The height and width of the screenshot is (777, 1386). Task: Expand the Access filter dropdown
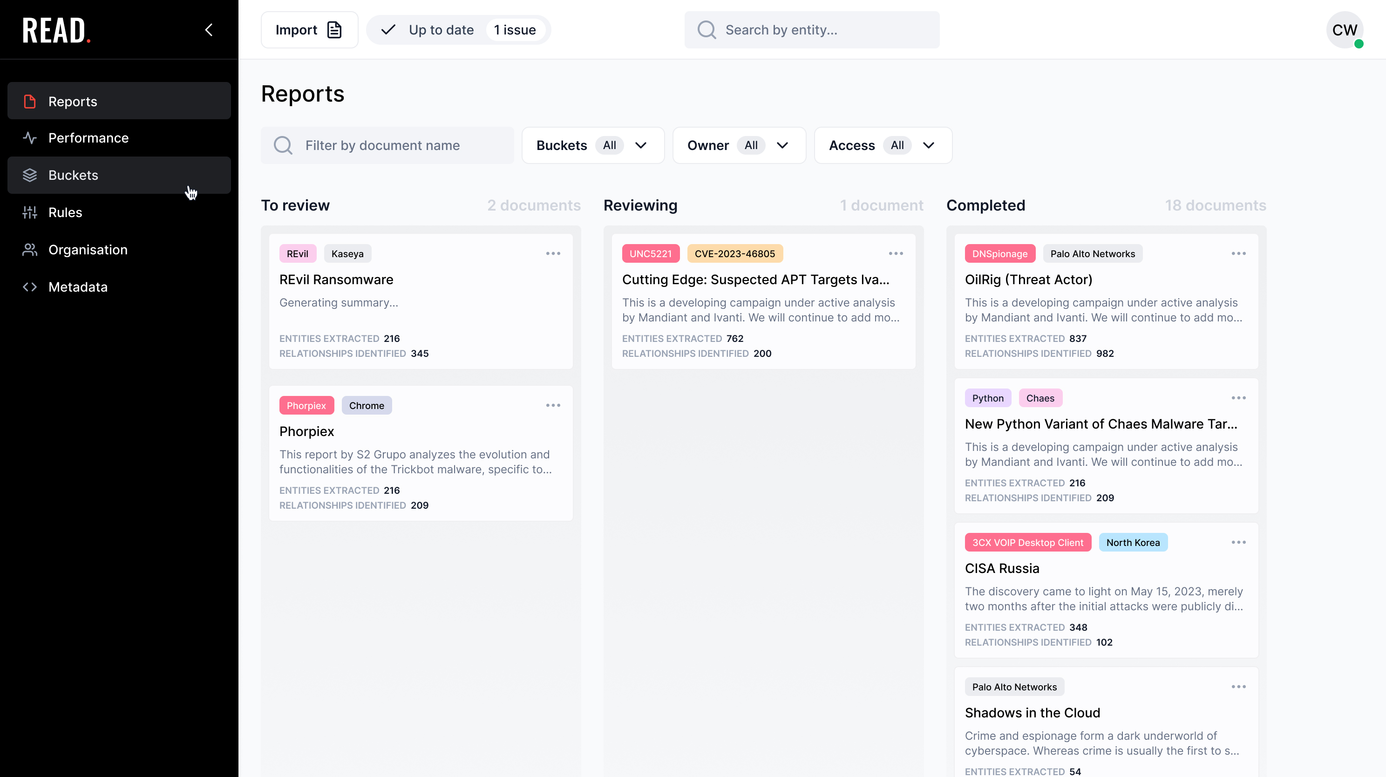[x=883, y=145]
